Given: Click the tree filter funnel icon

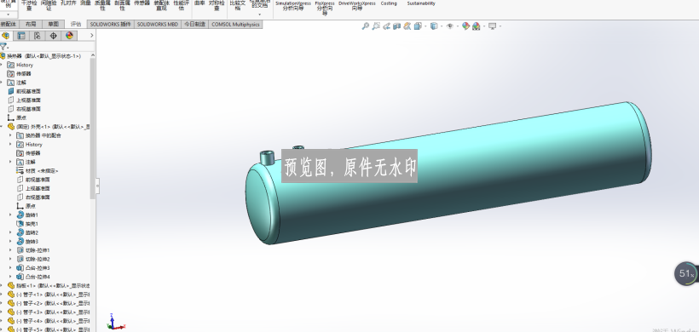Looking at the screenshot, I should pos(3,47).
